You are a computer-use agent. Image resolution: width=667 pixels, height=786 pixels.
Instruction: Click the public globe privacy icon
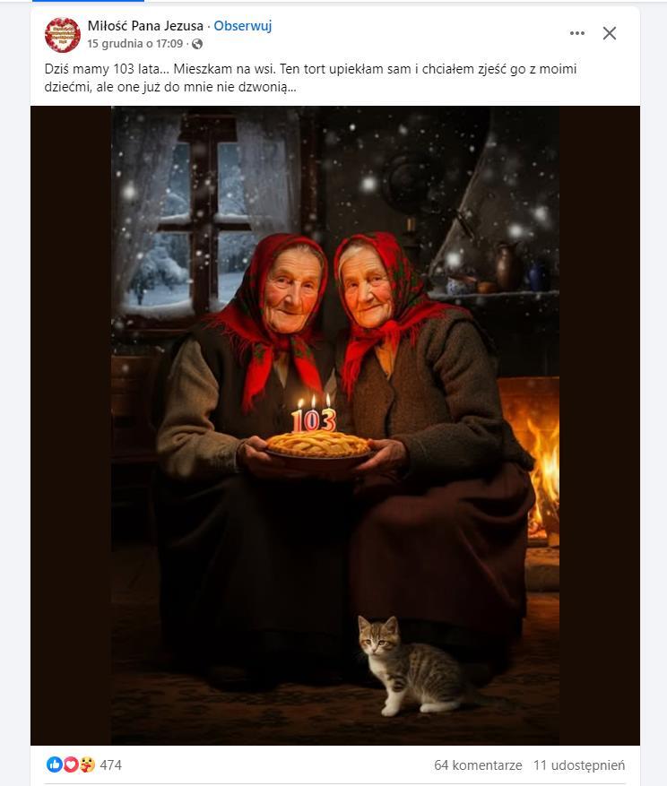point(197,44)
